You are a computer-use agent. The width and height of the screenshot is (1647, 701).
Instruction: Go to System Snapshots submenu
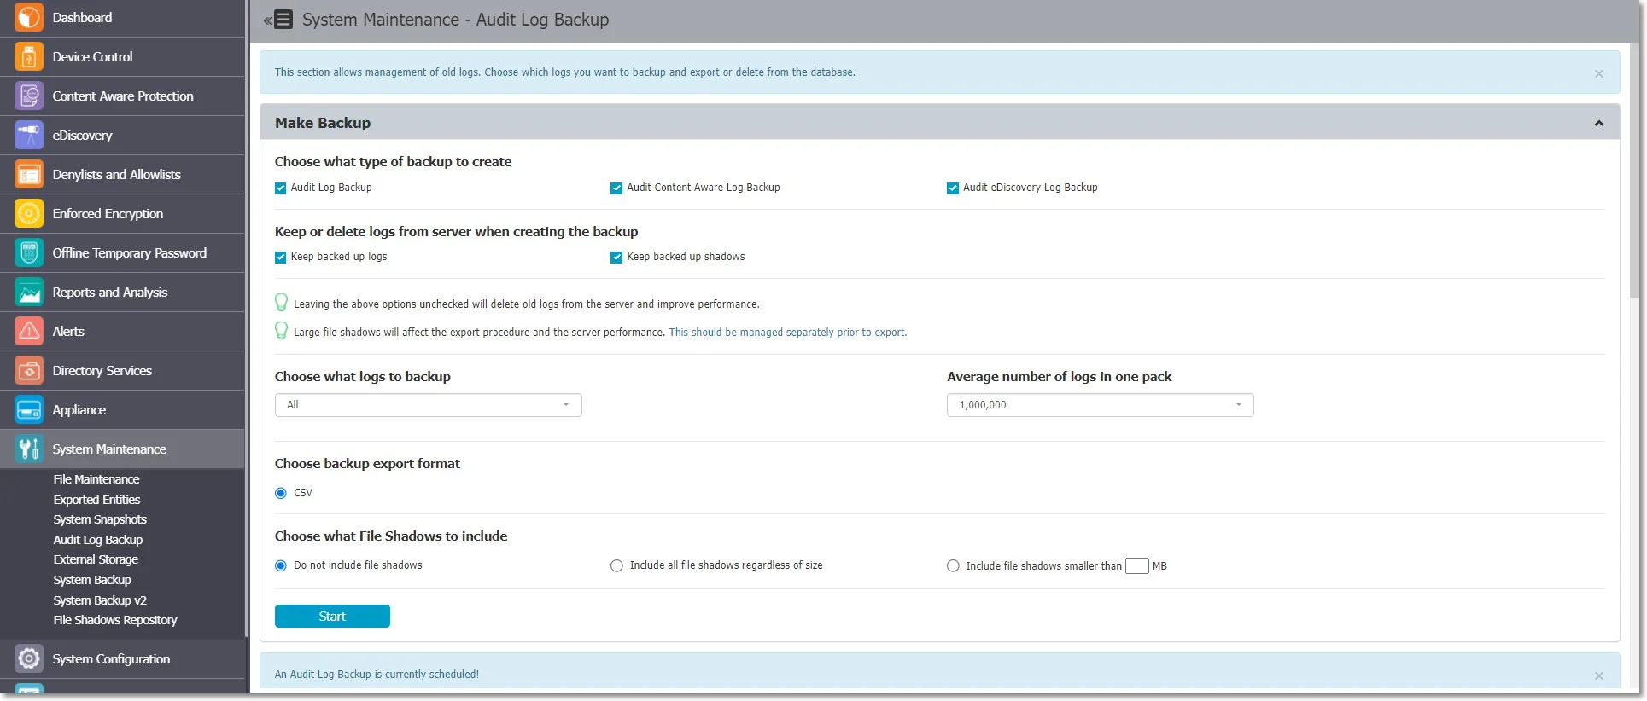[100, 519]
